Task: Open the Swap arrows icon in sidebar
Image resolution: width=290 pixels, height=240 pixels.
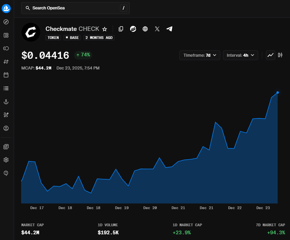Action: 6,62
